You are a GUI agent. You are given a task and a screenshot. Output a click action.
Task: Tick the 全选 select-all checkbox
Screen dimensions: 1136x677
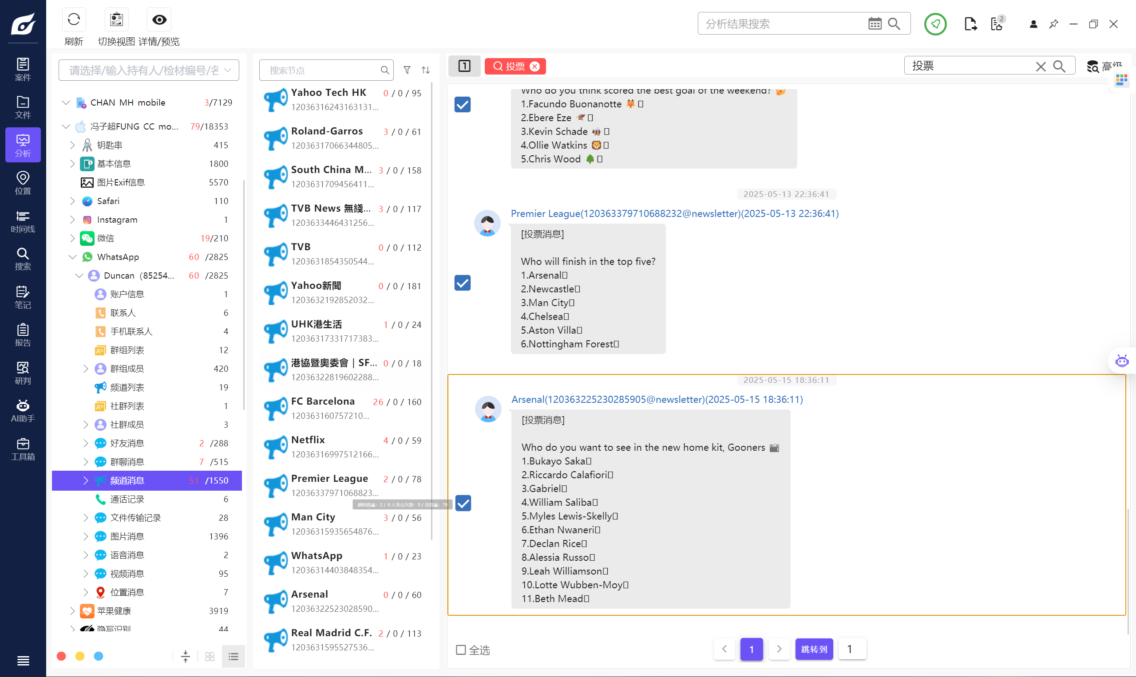[x=461, y=649]
